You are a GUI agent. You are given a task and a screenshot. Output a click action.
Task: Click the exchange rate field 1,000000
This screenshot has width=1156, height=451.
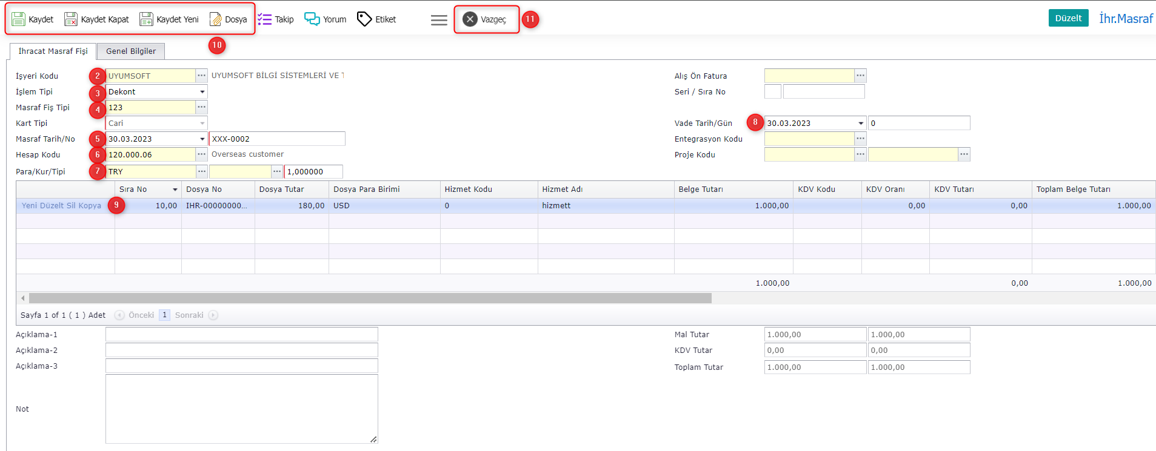pyautogui.click(x=313, y=172)
